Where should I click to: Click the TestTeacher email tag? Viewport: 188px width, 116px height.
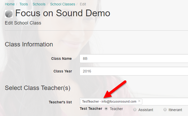[x=109, y=102]
